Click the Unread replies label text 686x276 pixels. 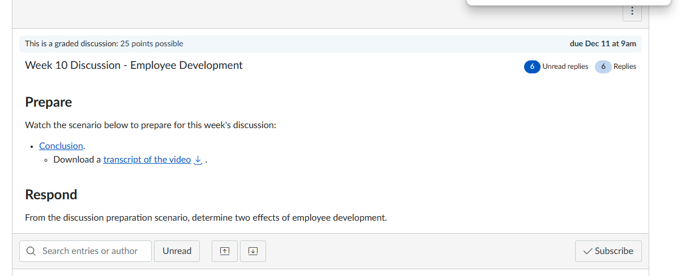coord(565,67)
